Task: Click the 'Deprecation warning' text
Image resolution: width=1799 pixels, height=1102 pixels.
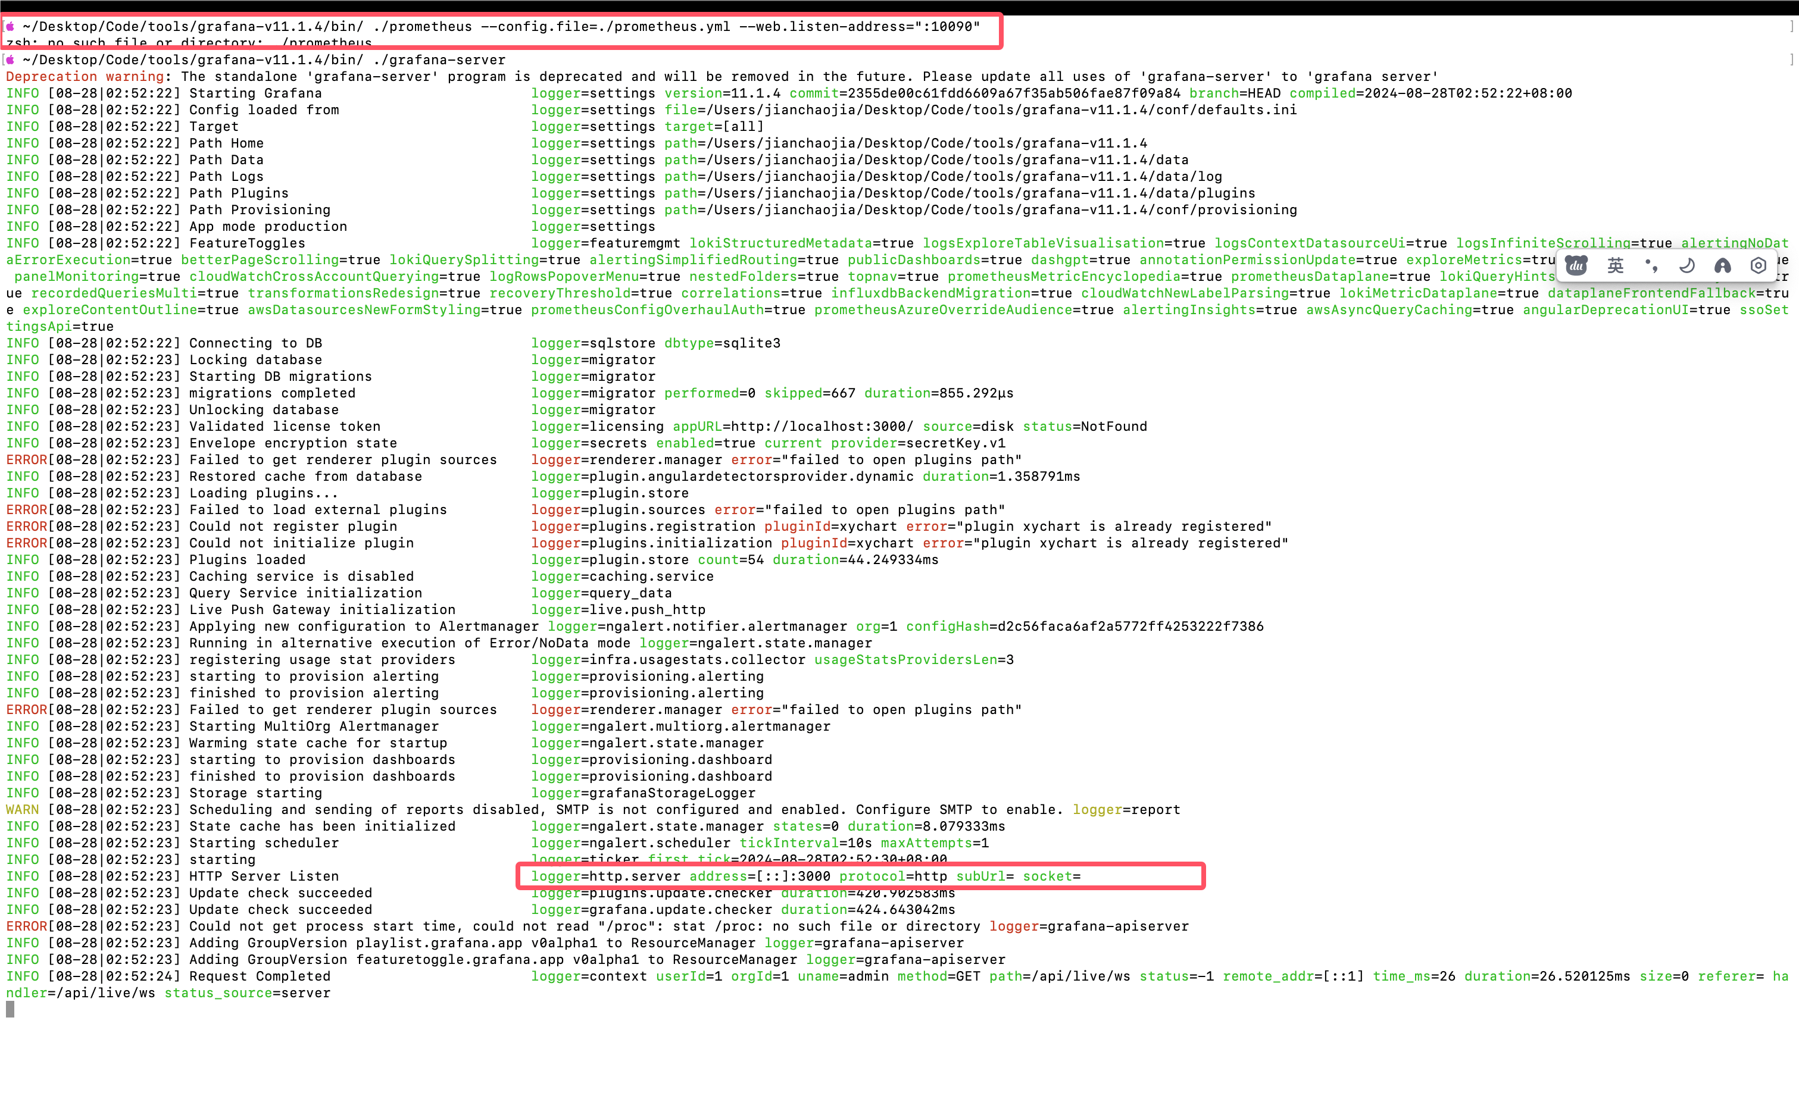Action: 85,77
